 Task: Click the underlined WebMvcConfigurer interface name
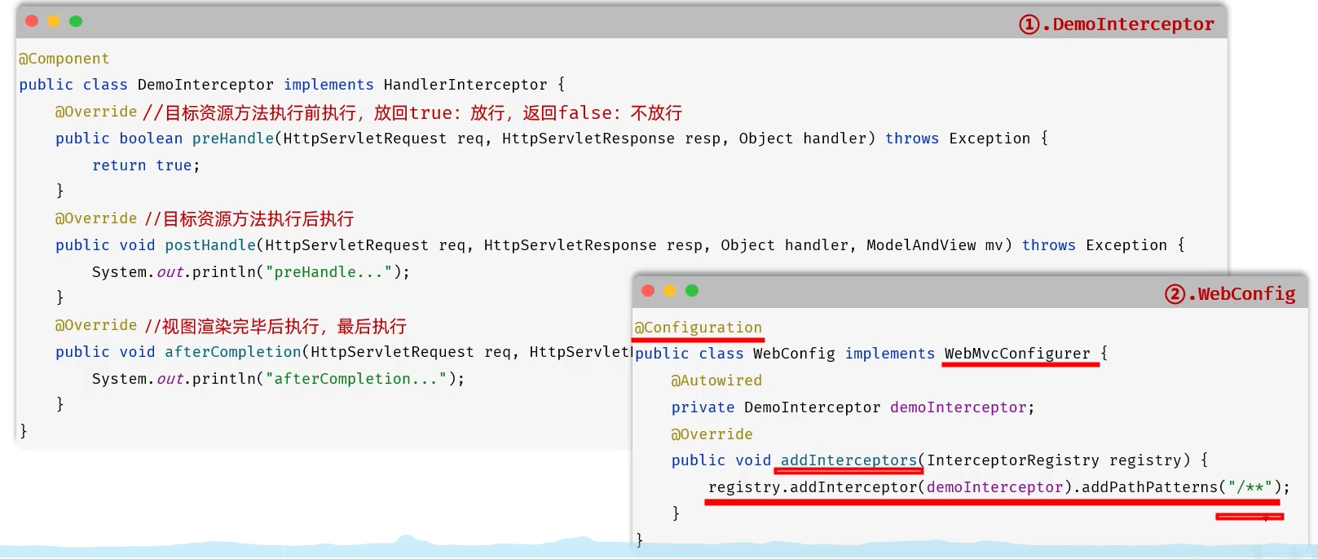click(x=1016, y=354)
